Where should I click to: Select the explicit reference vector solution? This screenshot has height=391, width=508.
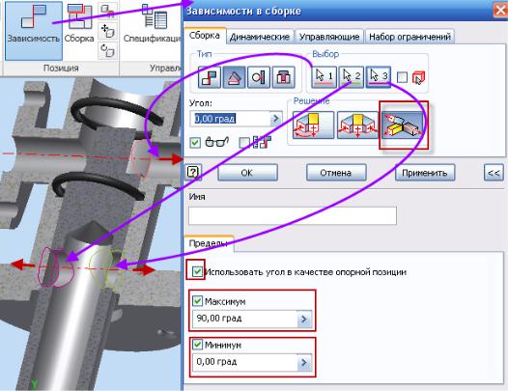pyautogui.click(x=403, y=126)
